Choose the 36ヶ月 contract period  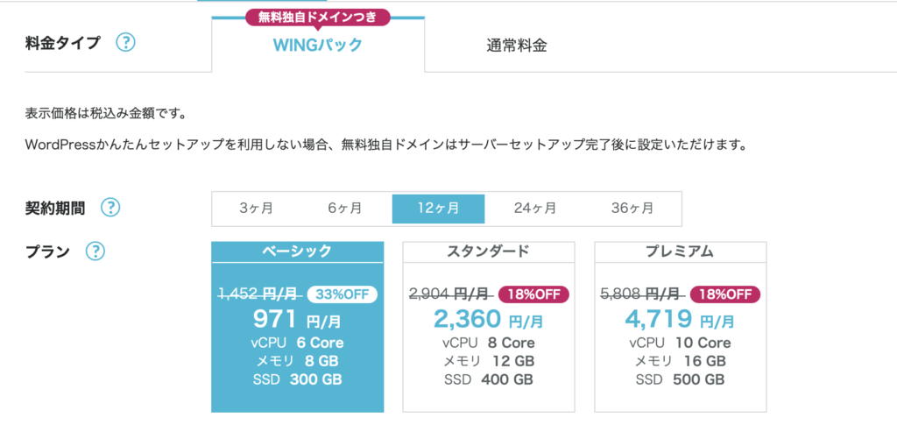pyautogui.click(x=632, y=209)
